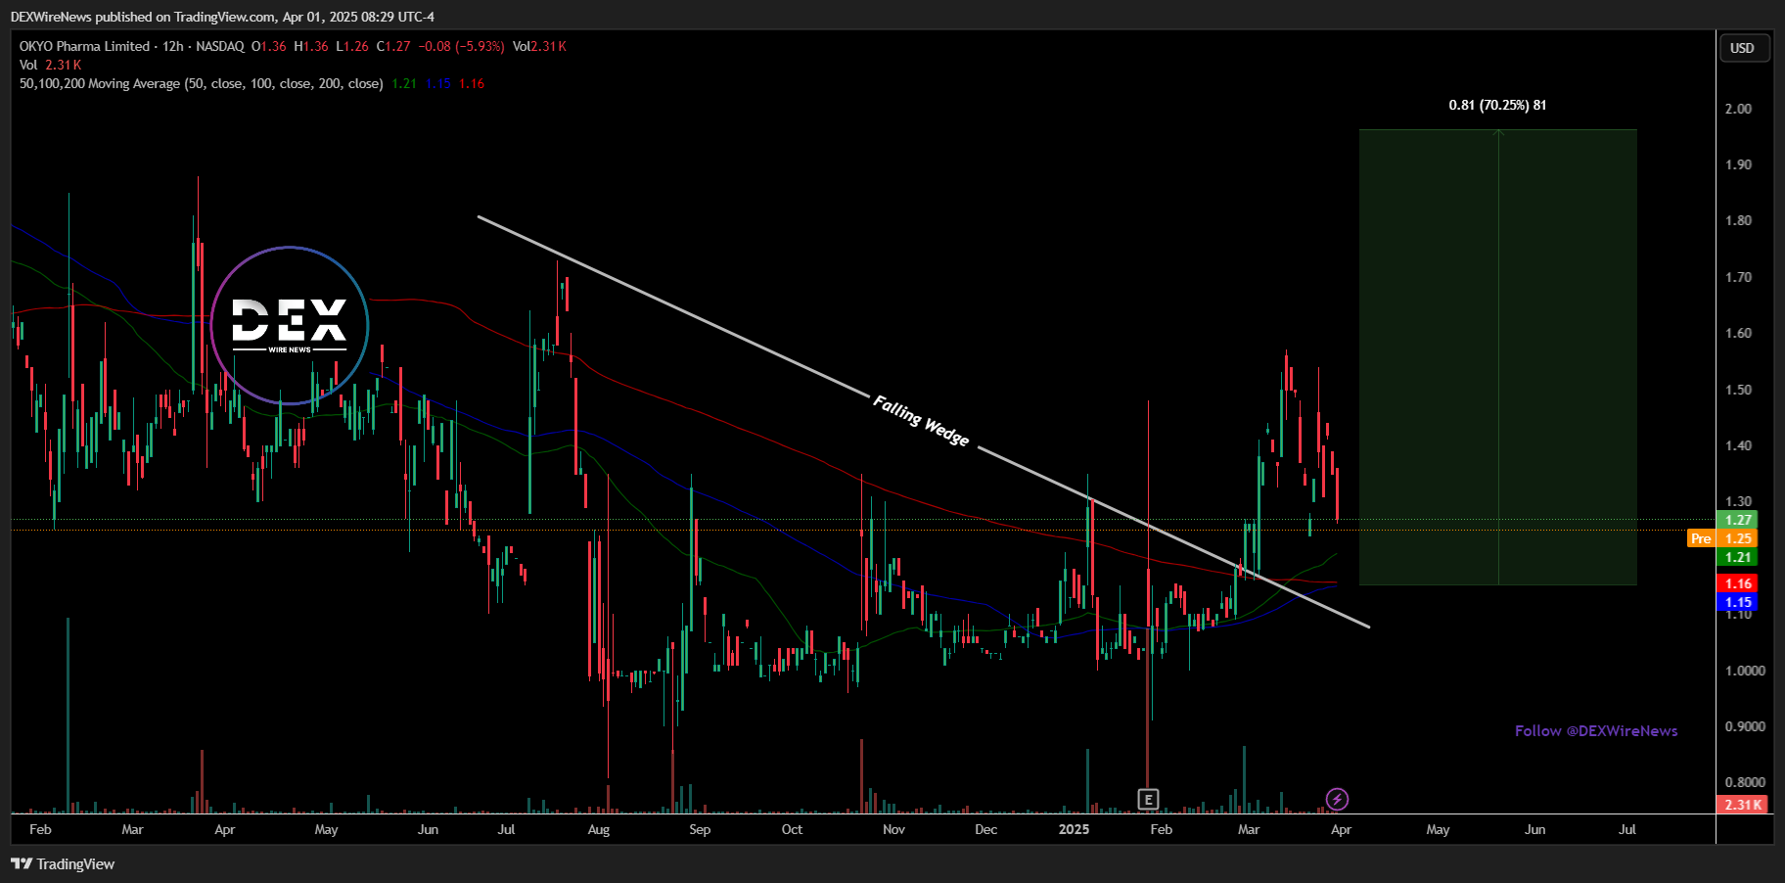Open the USD currency selector

(x=1742, y=48)
